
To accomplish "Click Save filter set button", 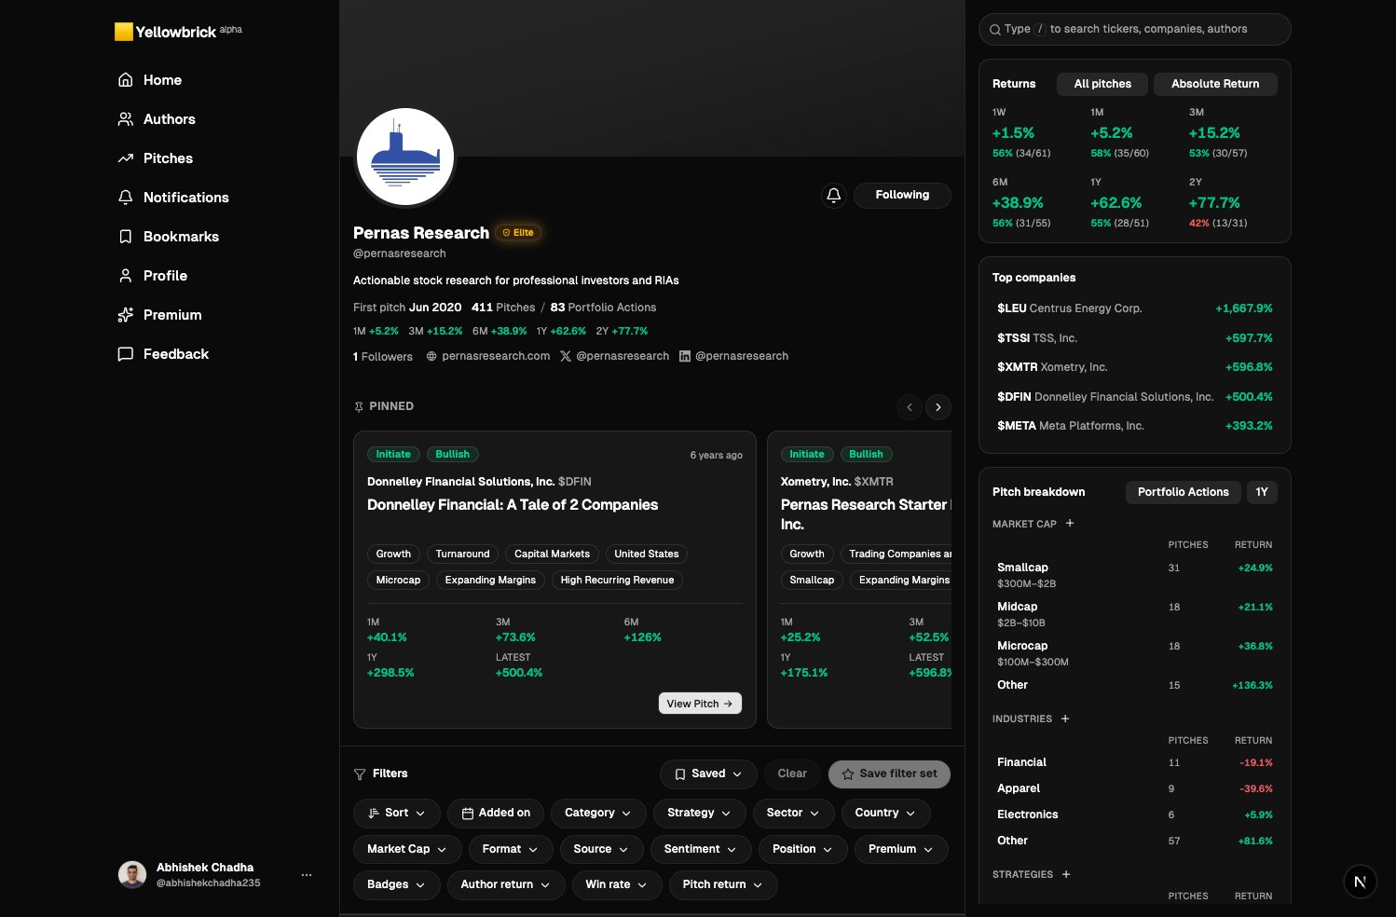I will (x=889, y=774).
